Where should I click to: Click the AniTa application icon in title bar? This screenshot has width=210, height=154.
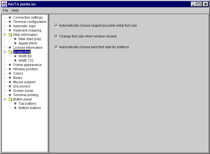[x=4, y=4]
